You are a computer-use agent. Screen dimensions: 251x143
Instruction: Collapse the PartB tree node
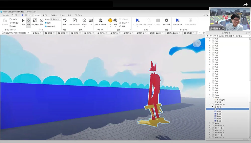pyautogui.click(x=210, y=97)
